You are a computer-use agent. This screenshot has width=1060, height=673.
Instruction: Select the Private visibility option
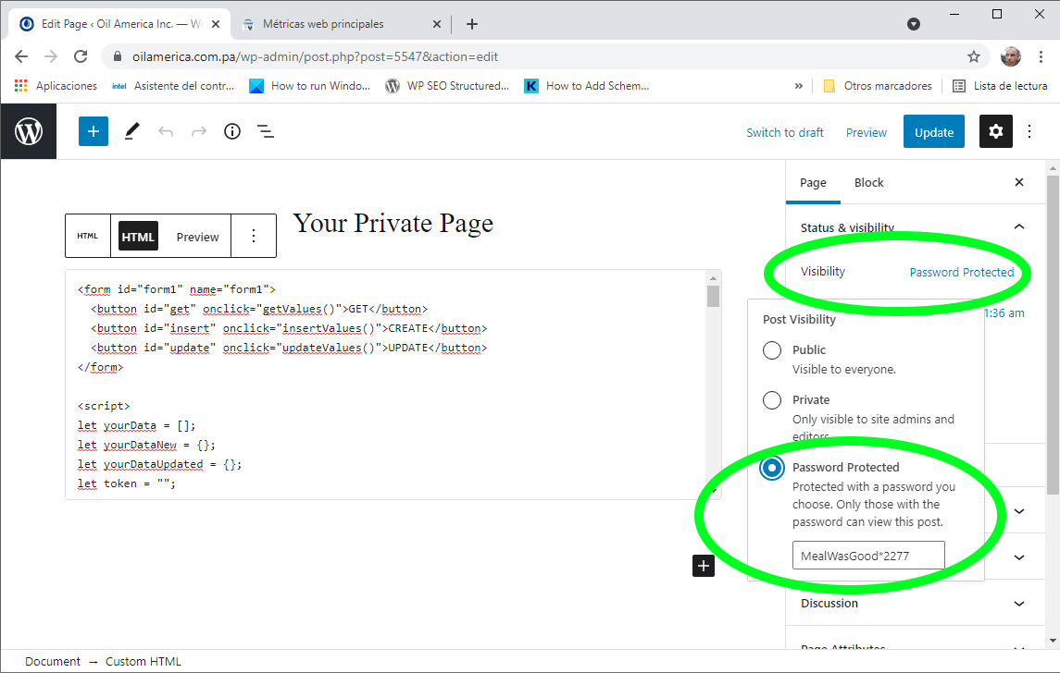pos(772,399)
